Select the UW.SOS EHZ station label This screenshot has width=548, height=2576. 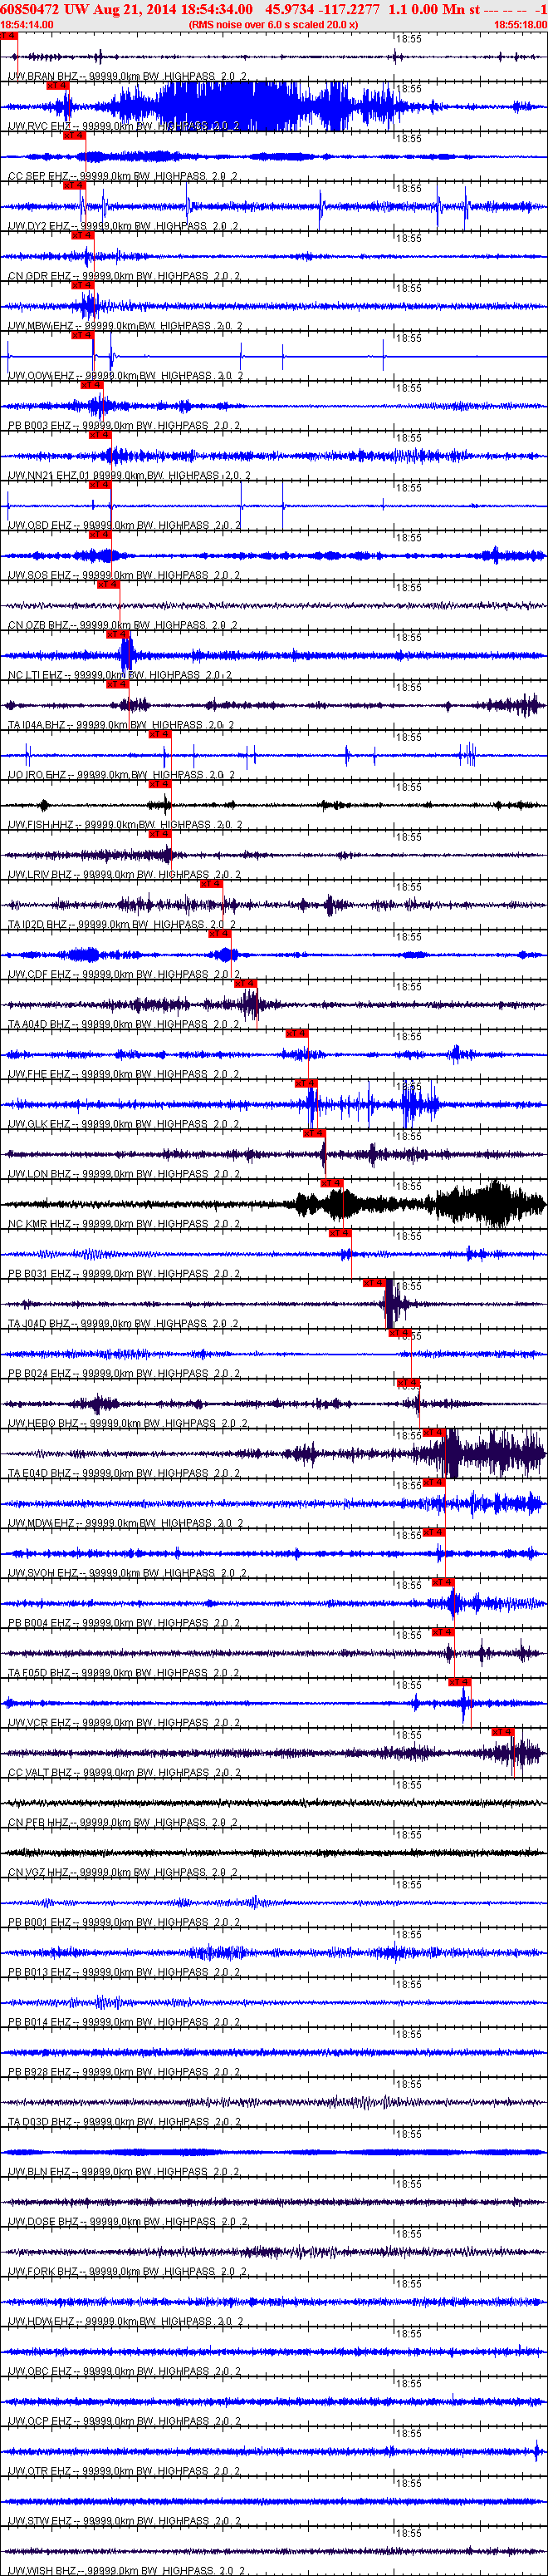click(124, 576)
